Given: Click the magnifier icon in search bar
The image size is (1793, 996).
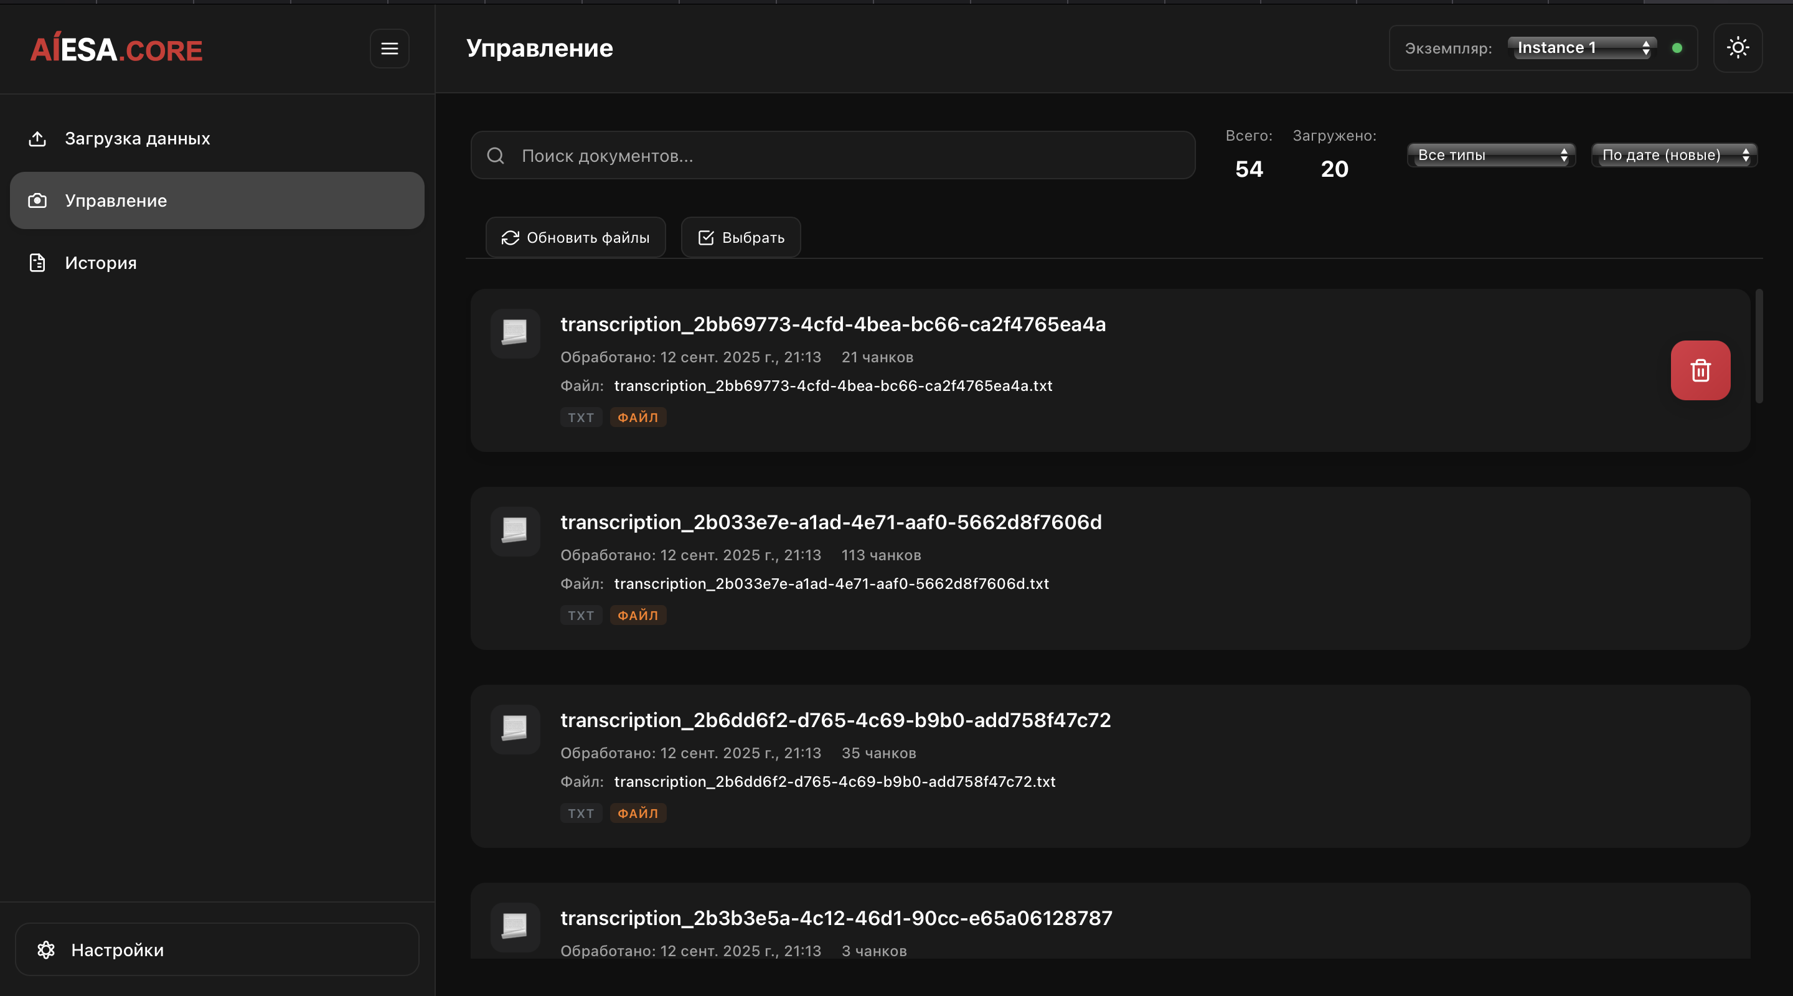Looking at the screenshot, I should pos(496,156).
